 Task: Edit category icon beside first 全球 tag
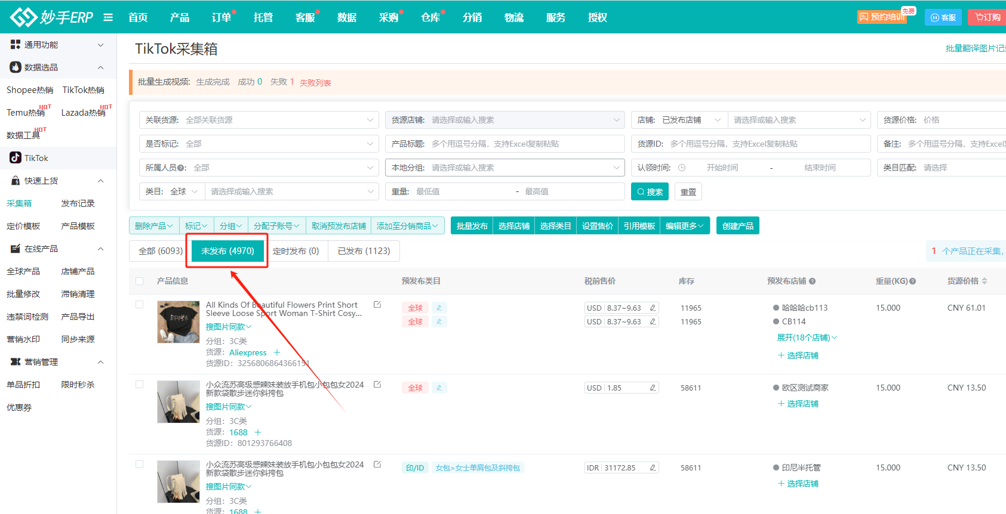coord(439,308)
